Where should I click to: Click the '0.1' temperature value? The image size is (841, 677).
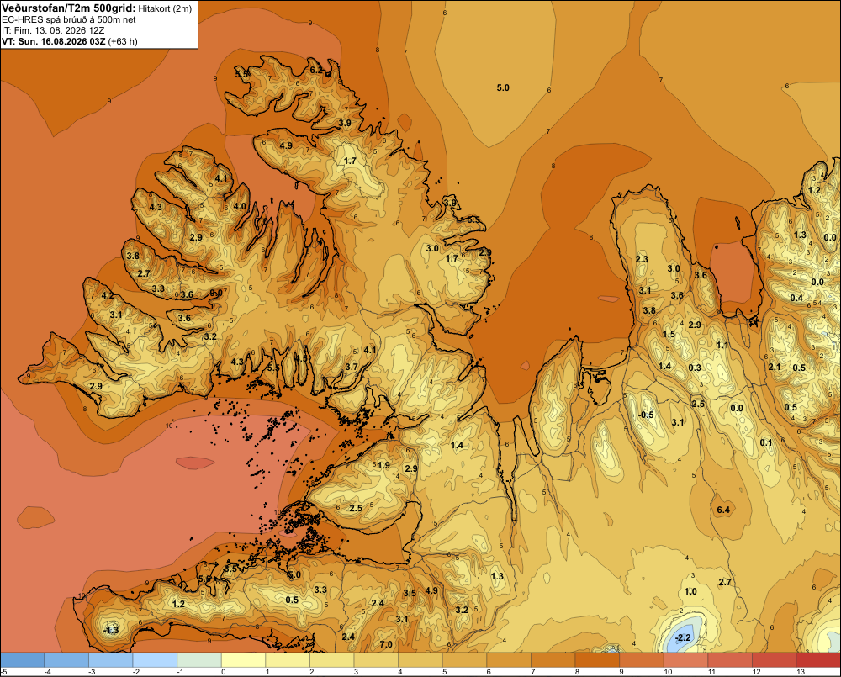[x=766, y=442]
